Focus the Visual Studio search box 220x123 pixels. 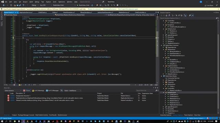coord(92,2)
